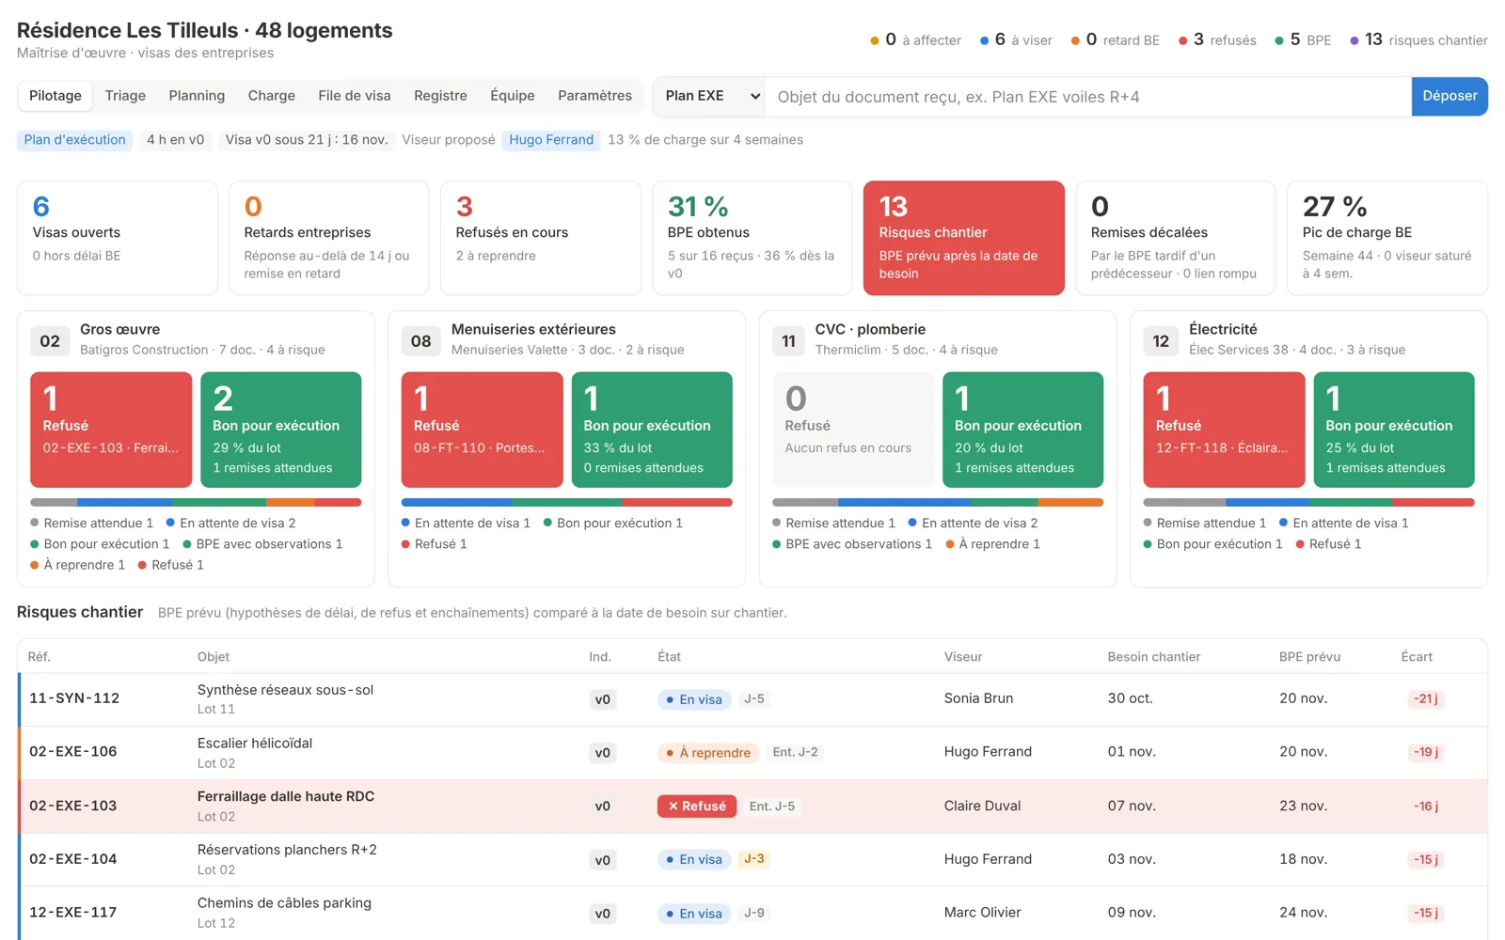
Task: Click En visa badge on 02-EXE-104 row
Action: [694, 860]
